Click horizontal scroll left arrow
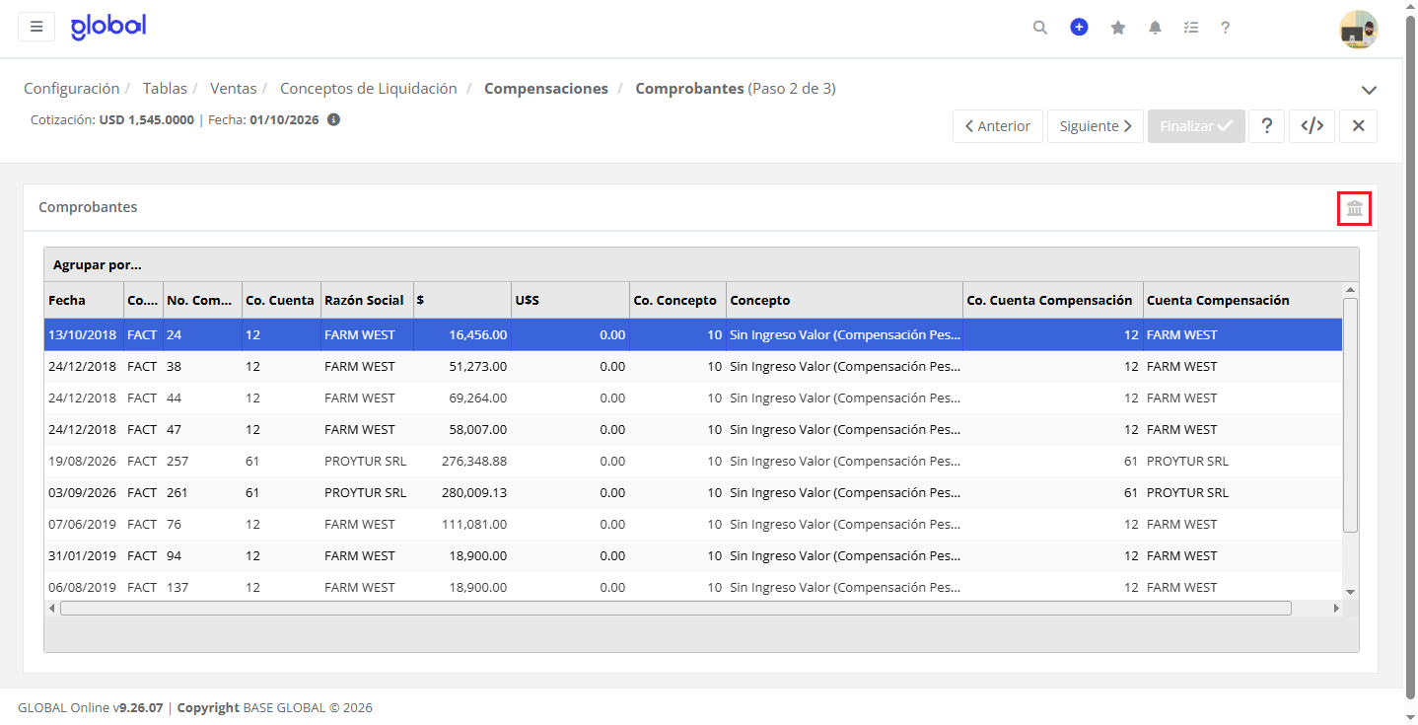Screen dimensions: 1418x725 pos(52,609)
